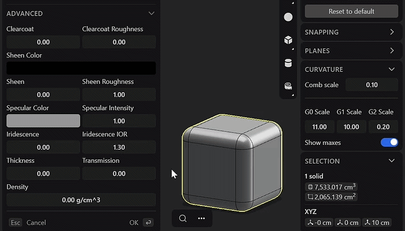This screenshot has height=231, width=405.
Task: Open the Specular Color gray swatch
Action: click(43, 121)
